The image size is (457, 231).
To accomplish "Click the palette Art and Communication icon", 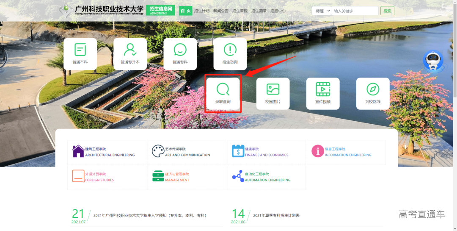I will [158, 151].
